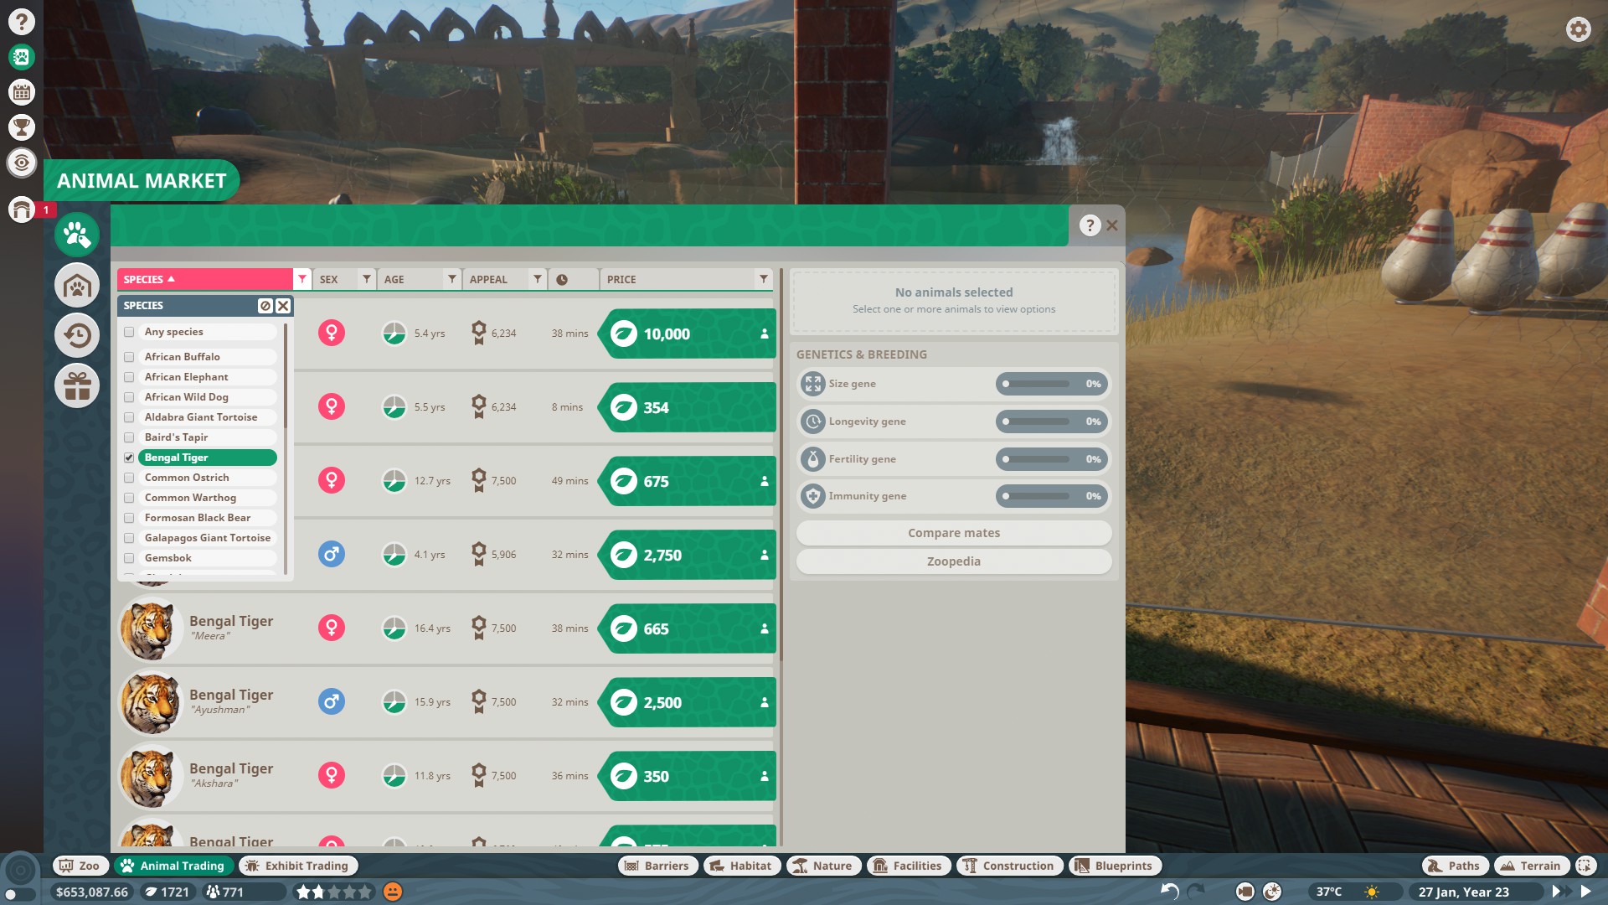The height and width of the screenshot is (905, 1608).
Task: Open settings gear at top right
Action: coord(1578,30)
